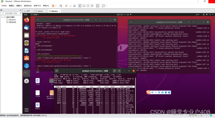Click search in geth console terminal
The width and height of the screenshot is (215, 118).
tap(96, 20)
